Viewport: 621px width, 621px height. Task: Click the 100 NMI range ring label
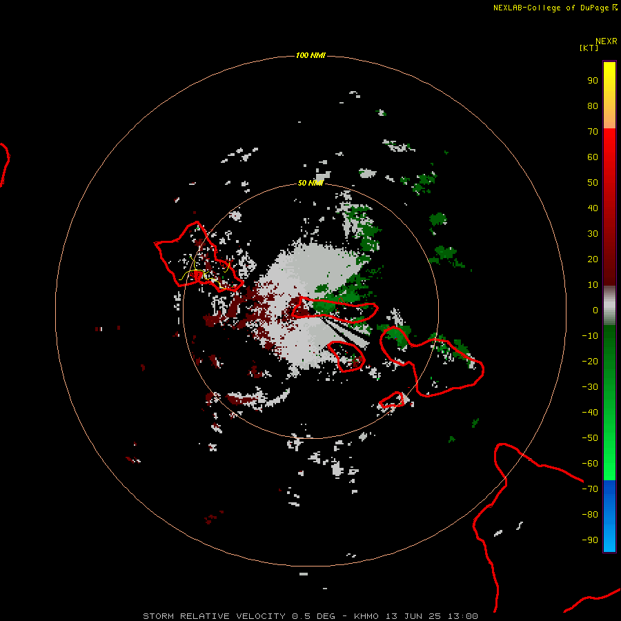point(310,55)
